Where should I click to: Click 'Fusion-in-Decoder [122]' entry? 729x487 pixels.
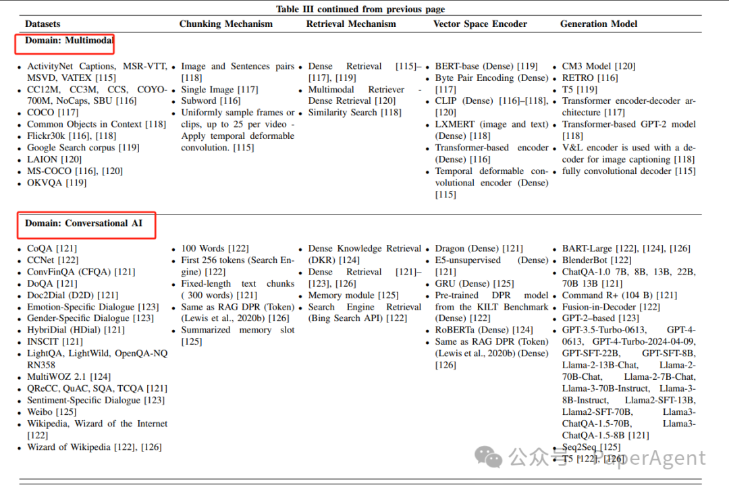(611, 307)
